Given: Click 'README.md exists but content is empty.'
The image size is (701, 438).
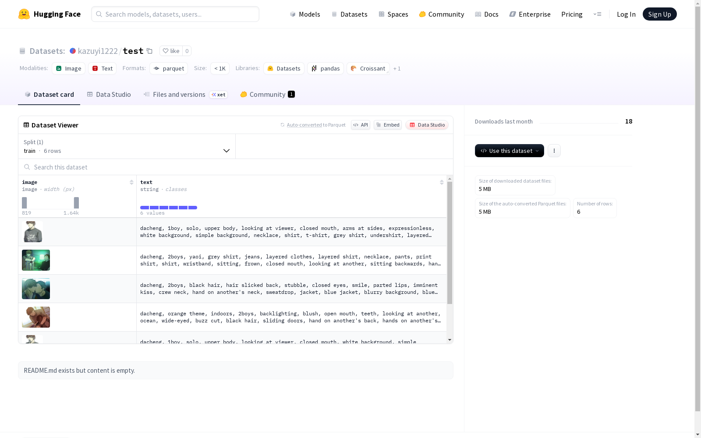Looking at the screenshot, I should tap(79, 371).
